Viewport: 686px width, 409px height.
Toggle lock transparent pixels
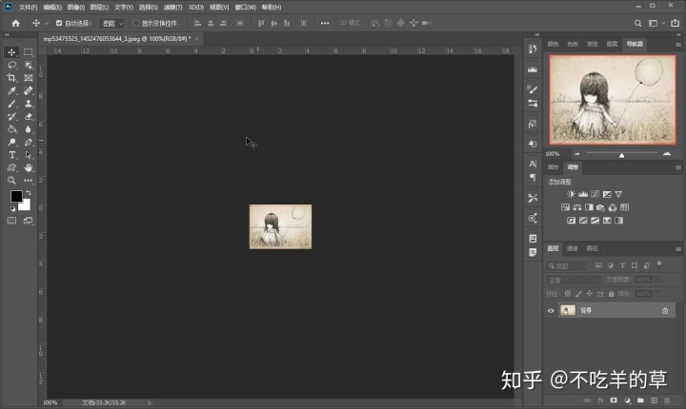[x=568, y=294]
